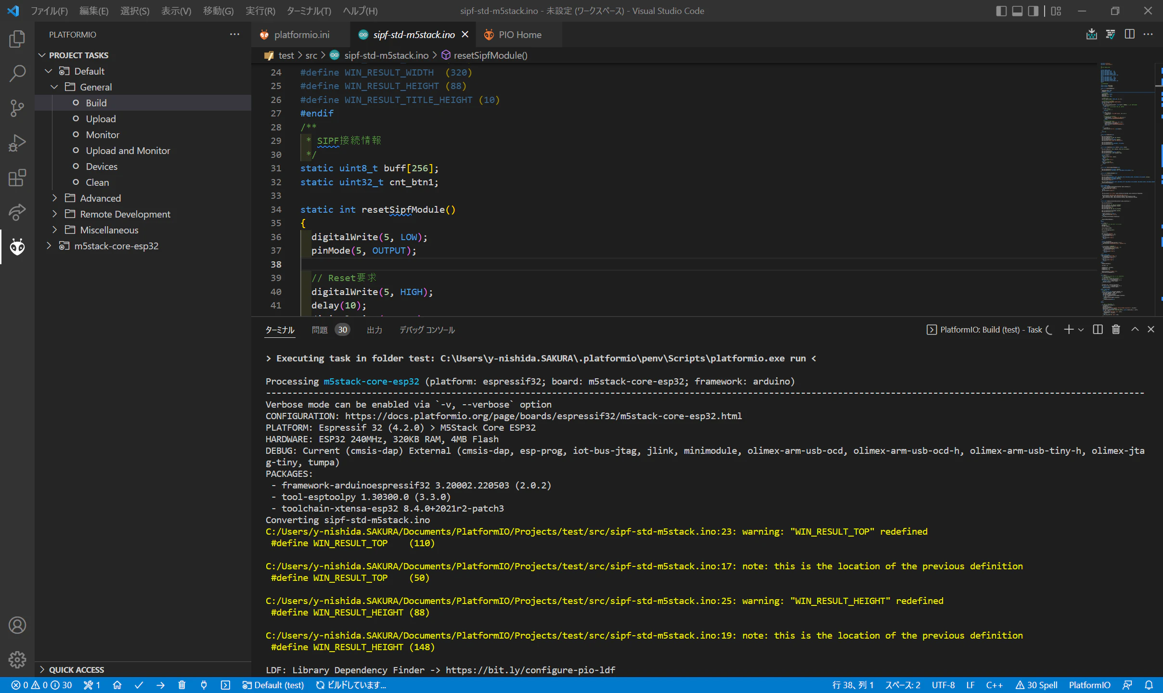Click Default (test) environment in status bar
The height and width of the screenshot is (693, 1163).
coord(273,685)
